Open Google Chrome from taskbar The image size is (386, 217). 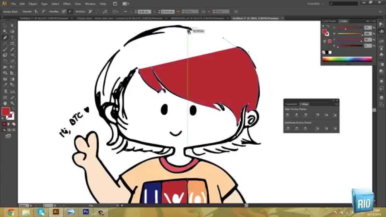click(11, 212)
